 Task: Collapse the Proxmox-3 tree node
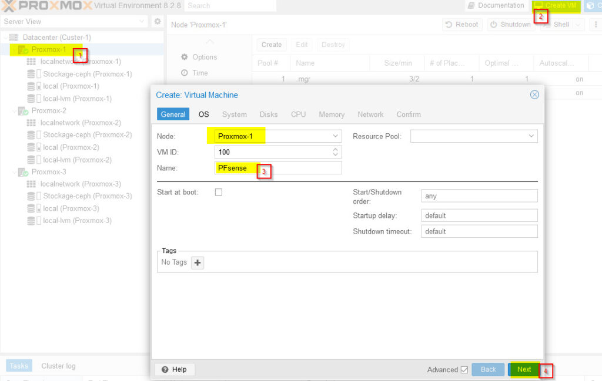14,172
